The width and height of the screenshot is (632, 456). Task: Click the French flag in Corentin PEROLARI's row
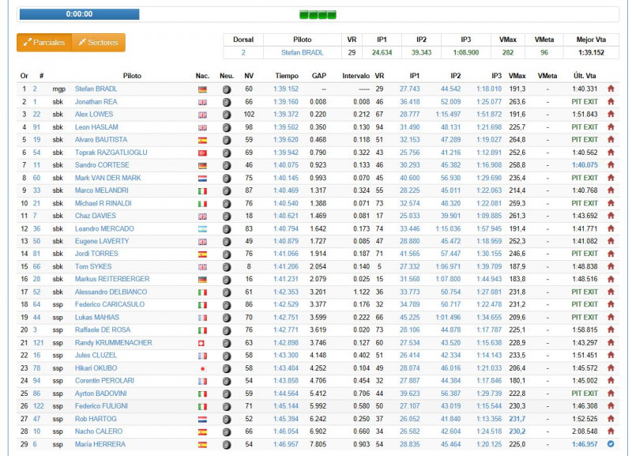click(202, 382)
